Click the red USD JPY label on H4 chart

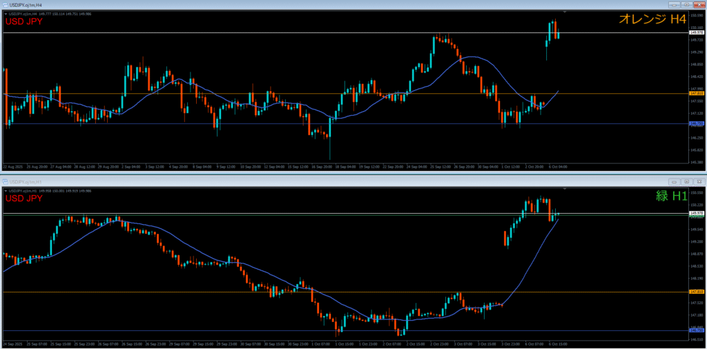coord(24,21)
